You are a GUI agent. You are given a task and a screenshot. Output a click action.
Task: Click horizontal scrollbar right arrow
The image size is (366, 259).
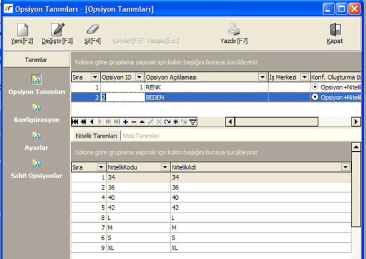tap(356, 121)
